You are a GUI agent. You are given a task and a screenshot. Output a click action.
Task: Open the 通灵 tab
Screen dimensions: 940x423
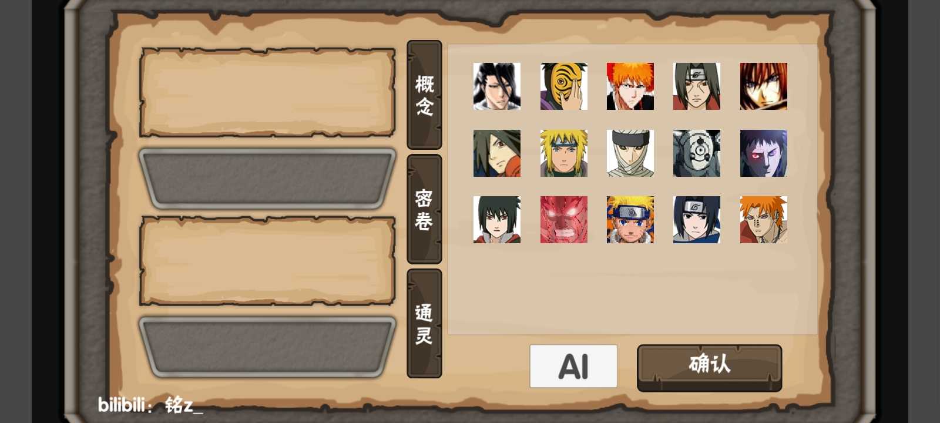pyautogui.click(x=424, y=323)
